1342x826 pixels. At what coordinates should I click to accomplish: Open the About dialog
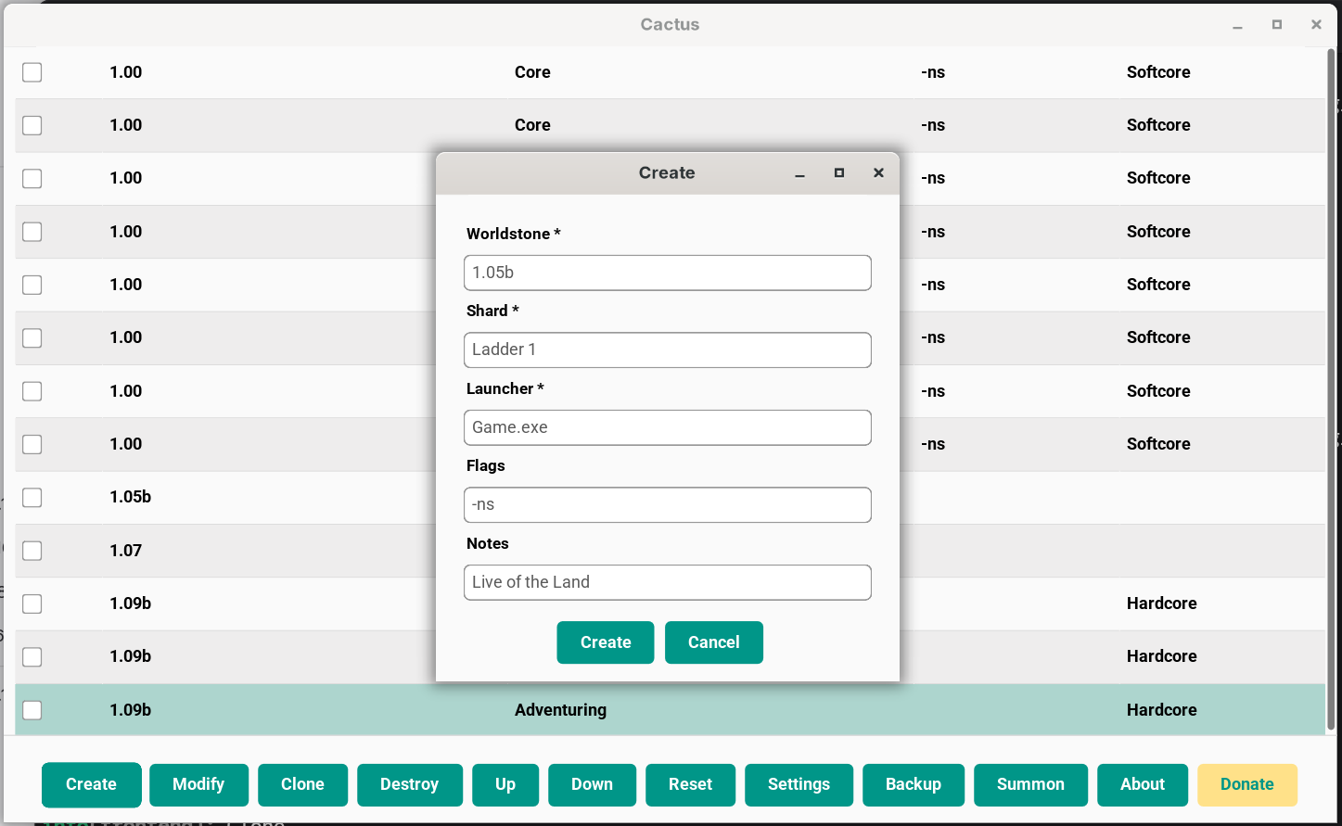pyautogui.click(x=1142, y=784)
